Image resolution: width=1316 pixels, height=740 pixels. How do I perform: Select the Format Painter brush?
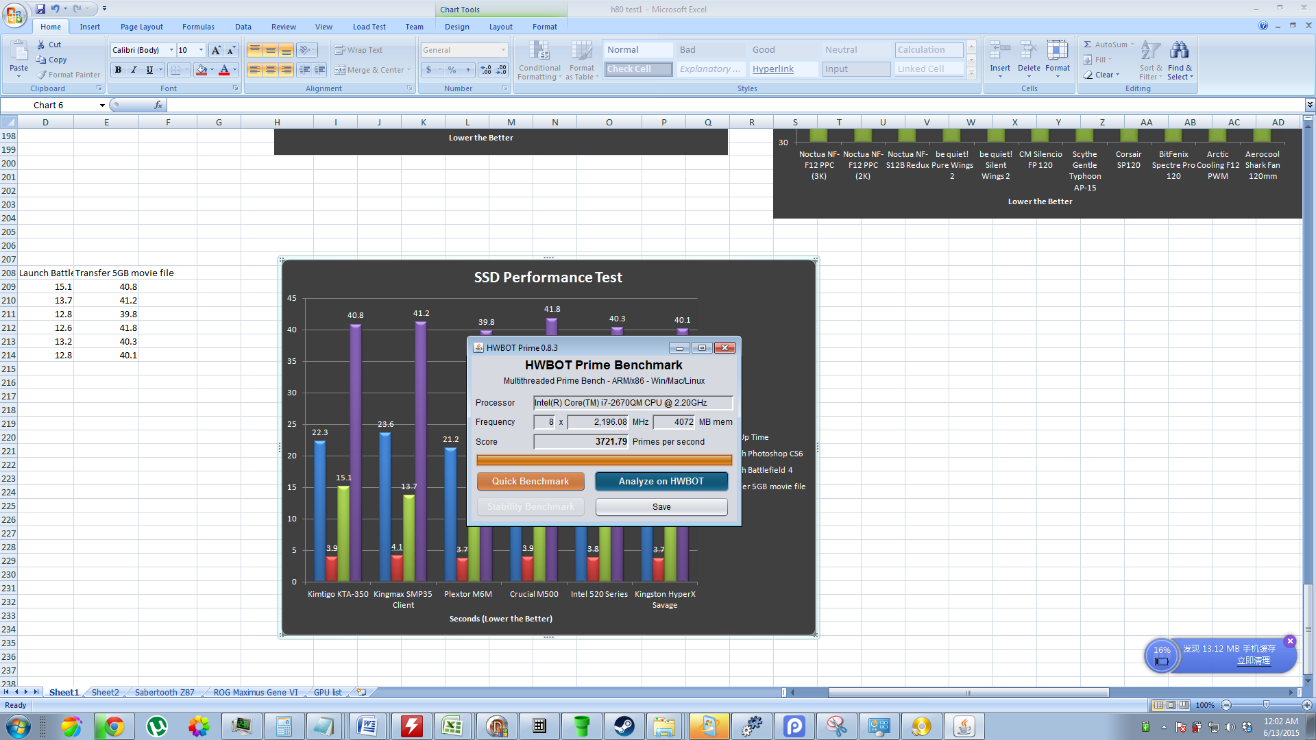pyautogui.click(x=42, y=75)
